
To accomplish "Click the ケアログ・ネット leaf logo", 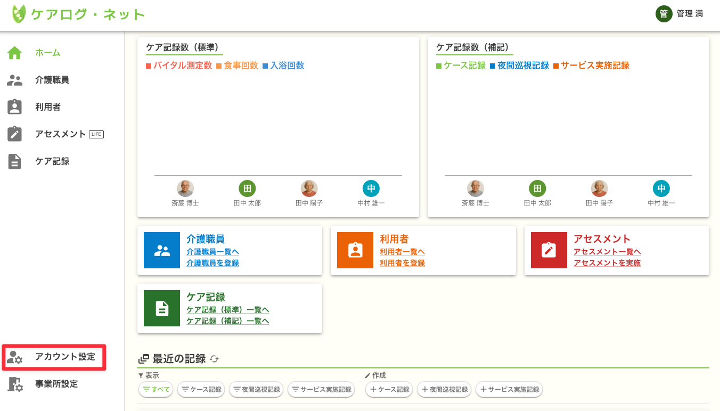I will pyautogui.click(x=19, y=14).
